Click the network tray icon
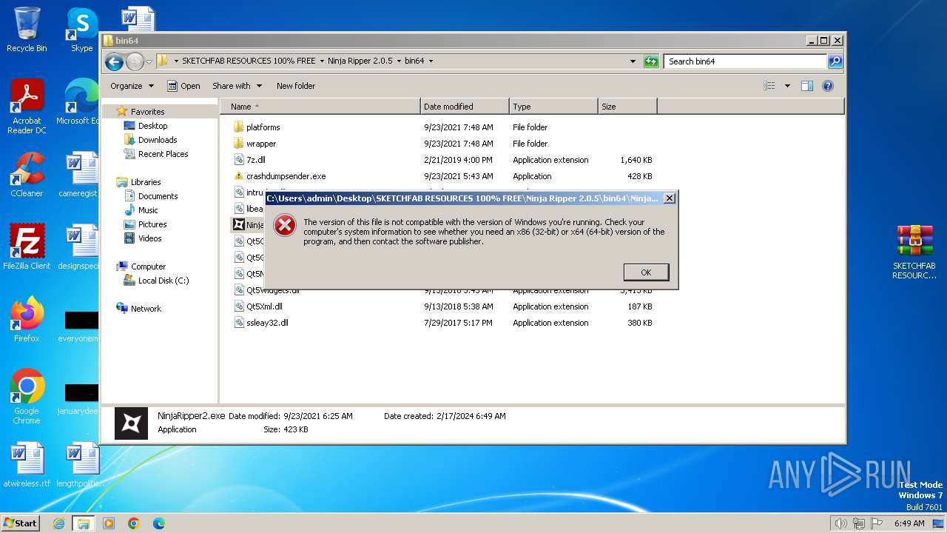 tap(859, 523)
